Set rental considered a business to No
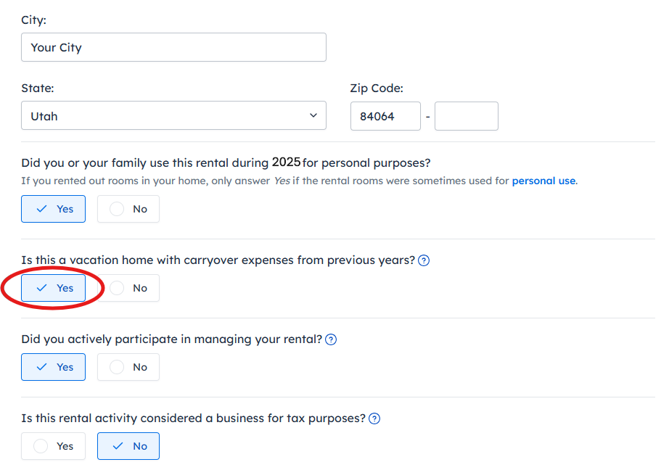This screenshot has width=669, height=470. pos(128,446)
